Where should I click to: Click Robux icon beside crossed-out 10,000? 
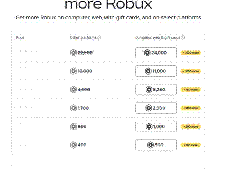73,71
